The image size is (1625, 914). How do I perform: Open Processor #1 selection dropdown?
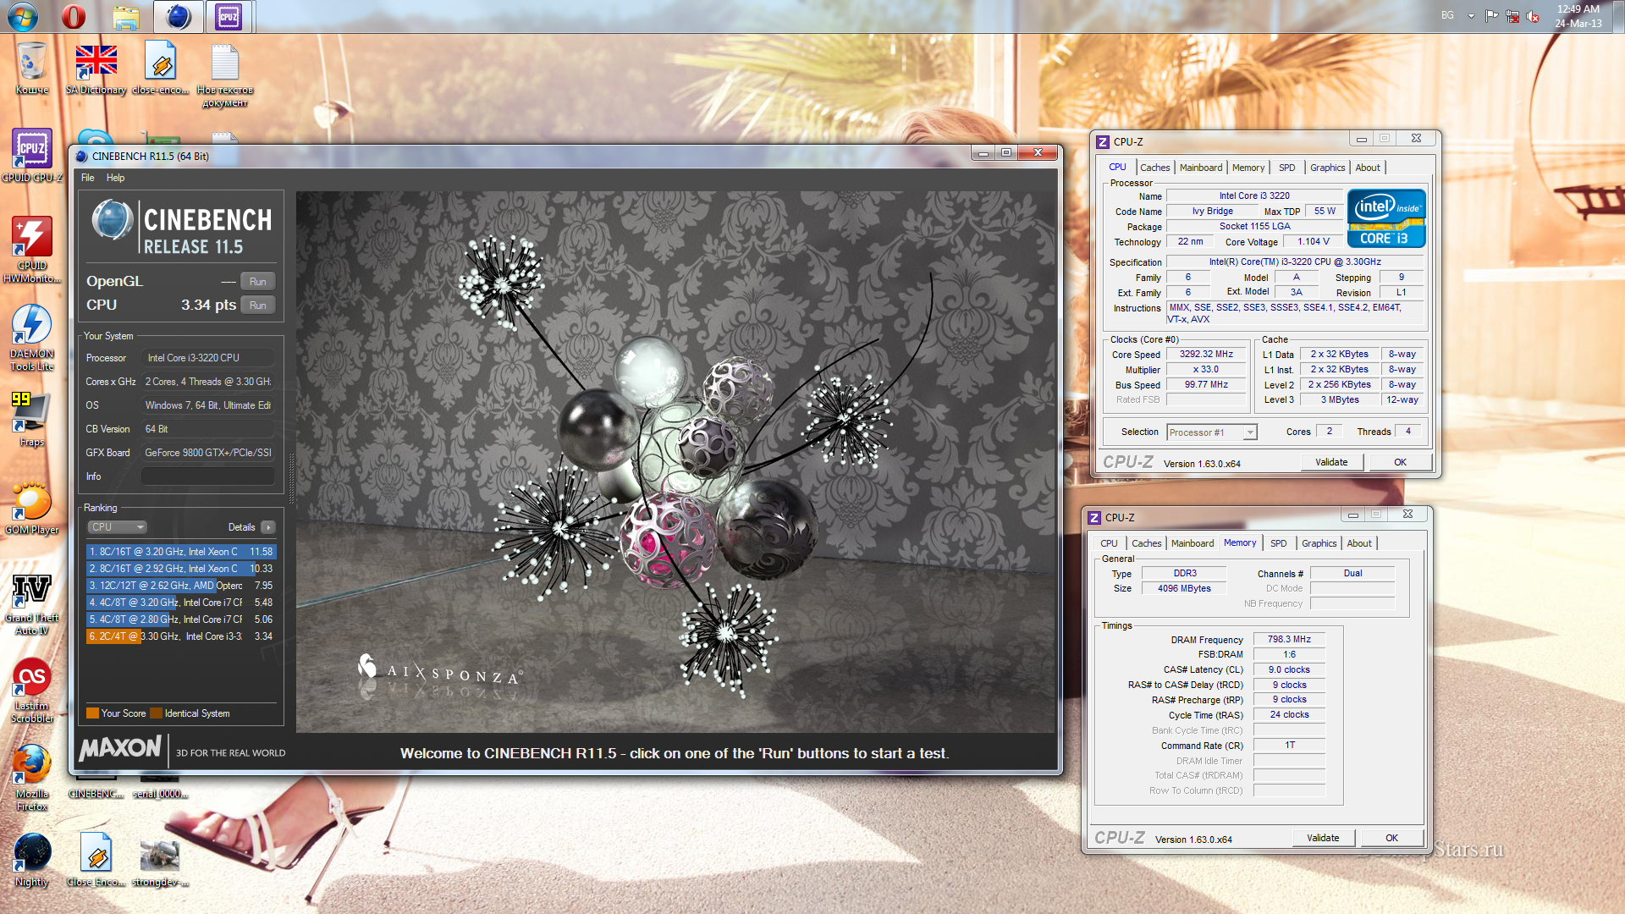tap(1211, 432)
